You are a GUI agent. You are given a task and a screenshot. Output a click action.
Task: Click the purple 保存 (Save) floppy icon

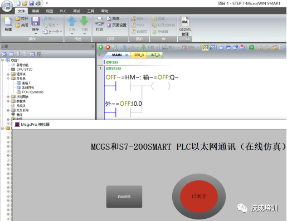click(35, 21)
